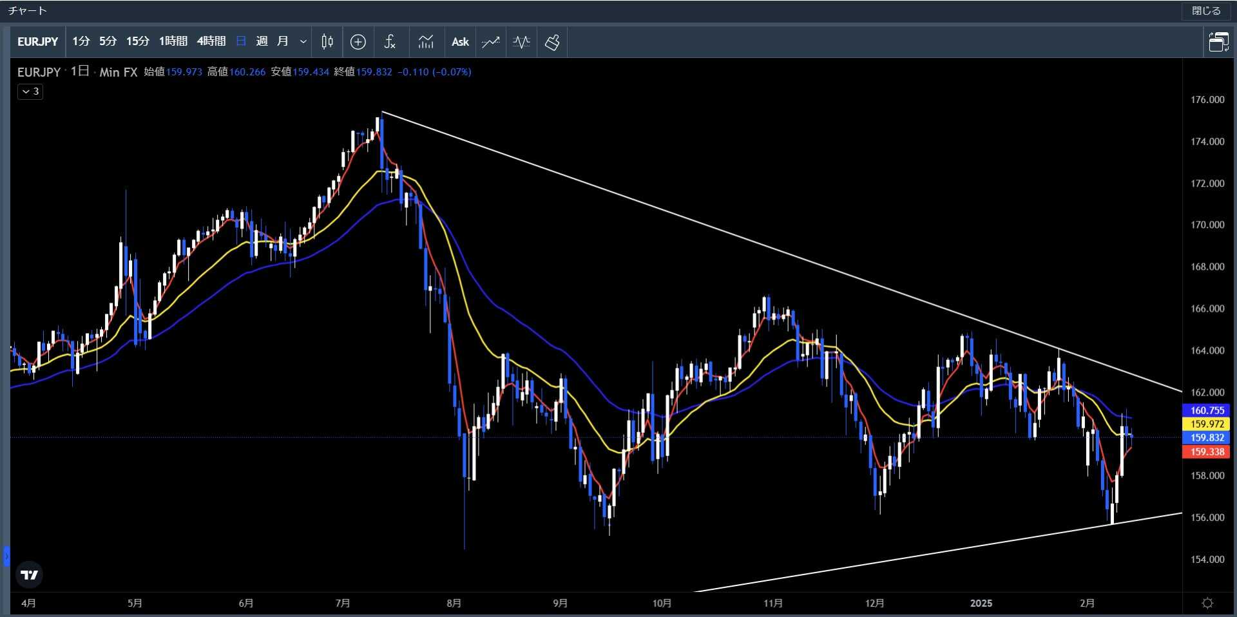Open the fx indicators menu

[x=390, y=42]
